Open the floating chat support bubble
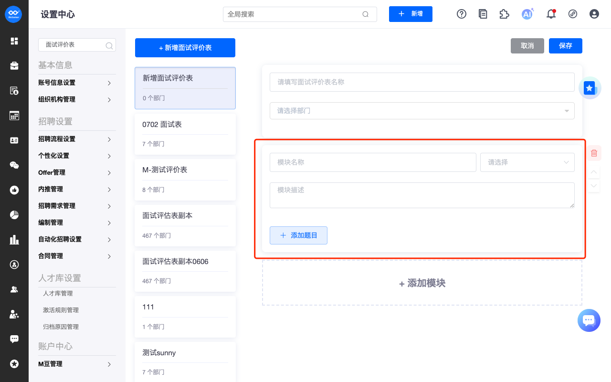Viewport: 611px width, 382px height. coord(589,320)
